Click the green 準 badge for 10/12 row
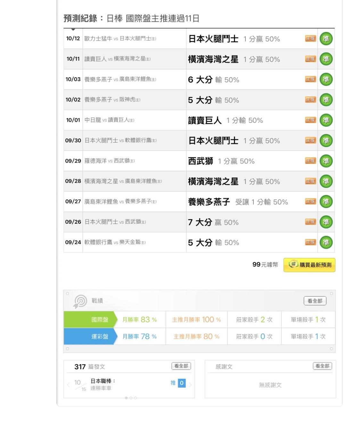Viewport: 346px width, 424px height. pos(326,39)
